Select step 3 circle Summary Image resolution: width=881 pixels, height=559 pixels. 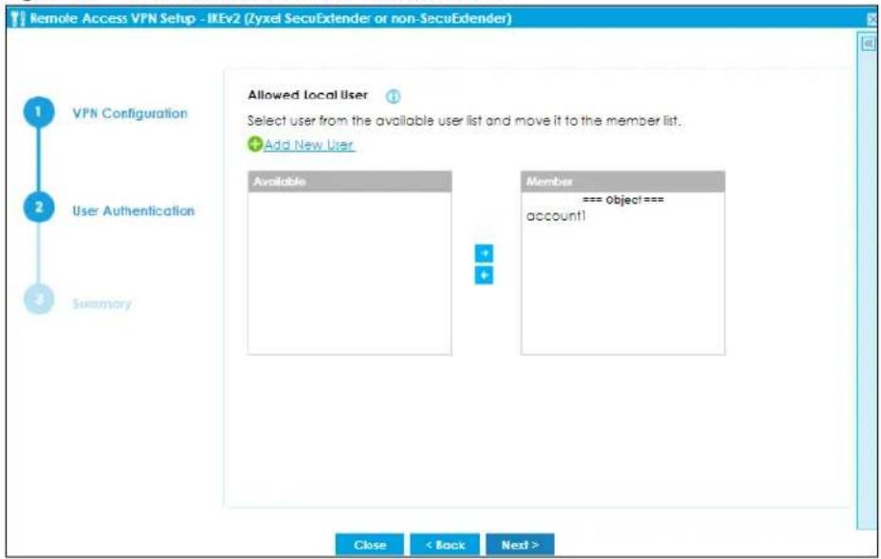coord(39,299)
